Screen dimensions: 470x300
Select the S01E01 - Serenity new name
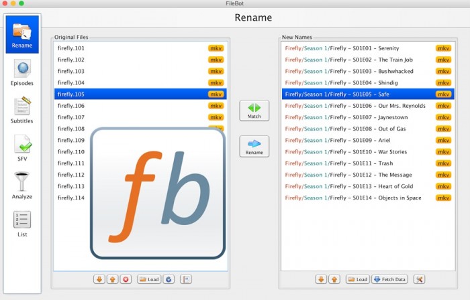[368, 48]
